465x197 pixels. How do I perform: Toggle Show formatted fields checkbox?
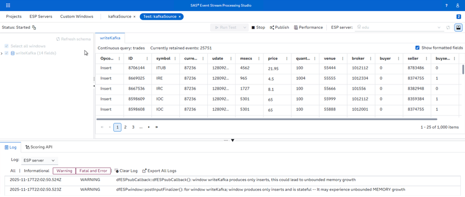coord(418,48)
